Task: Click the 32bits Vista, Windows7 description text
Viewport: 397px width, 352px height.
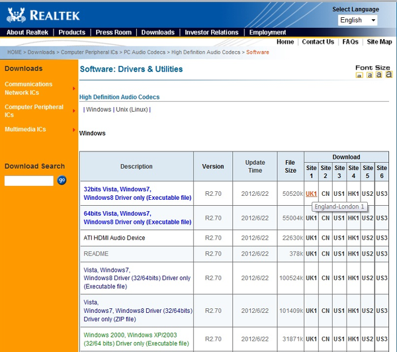Action: coord(138,193)
